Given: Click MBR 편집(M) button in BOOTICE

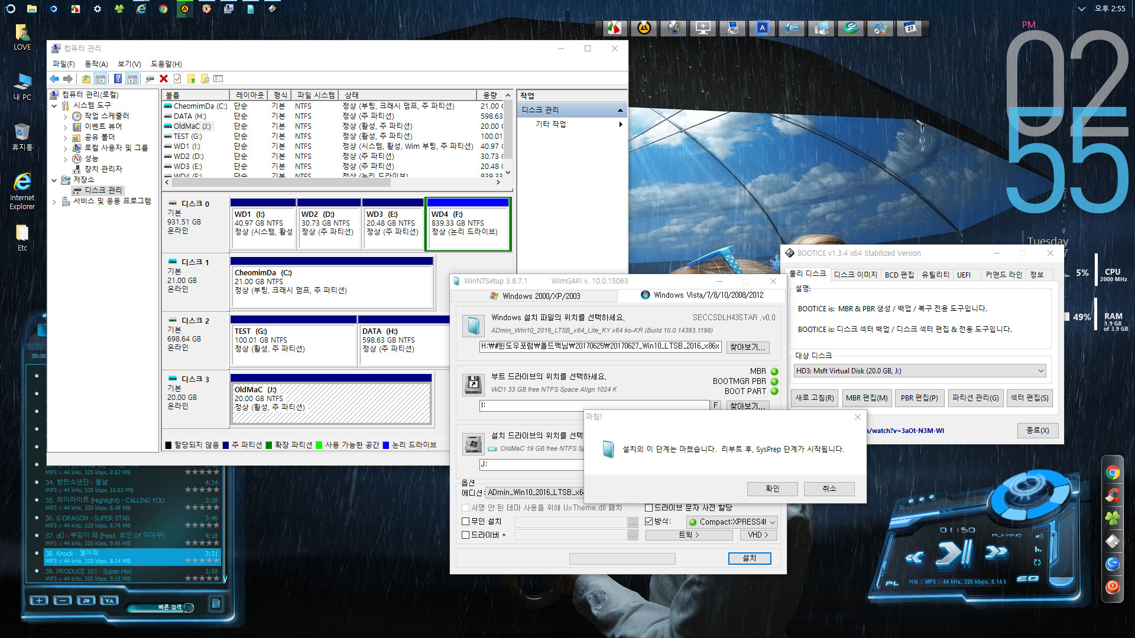Looking at the screenshot, I should 866,398.
